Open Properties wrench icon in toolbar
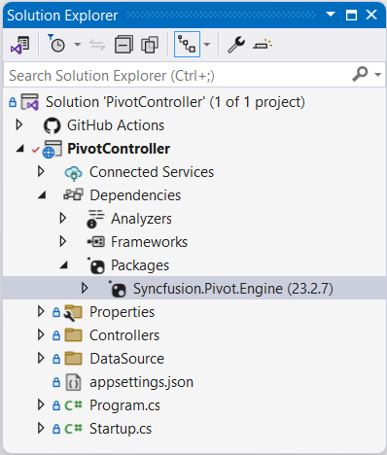Screen dimensions: 387x455 pyautogui.click(x=236, y=45)
